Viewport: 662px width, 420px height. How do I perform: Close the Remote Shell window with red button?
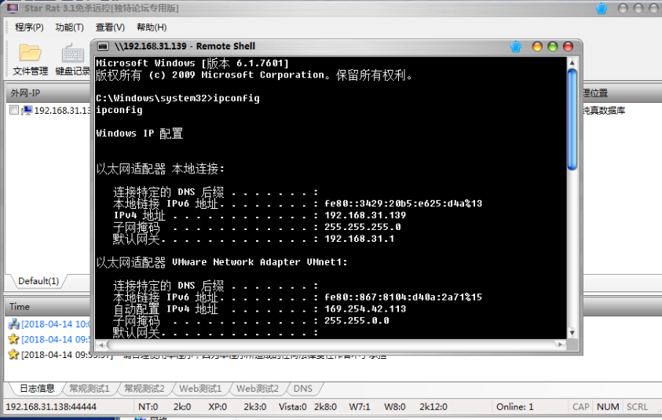[x=568, y=46]
